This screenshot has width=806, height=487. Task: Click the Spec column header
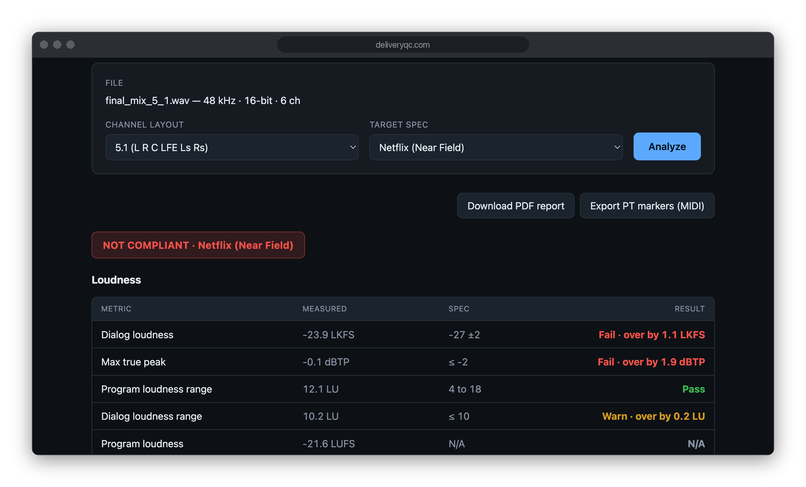pos(459,309)
